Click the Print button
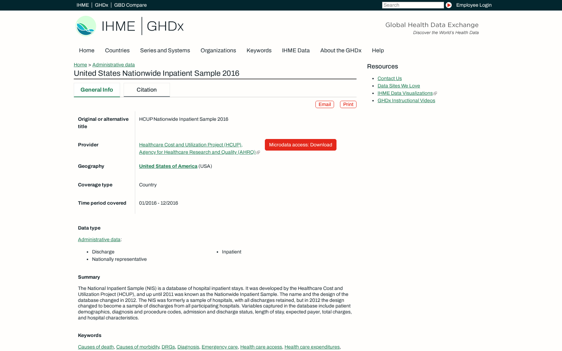This screenshot has height=351, width=562. pos(348,104)
